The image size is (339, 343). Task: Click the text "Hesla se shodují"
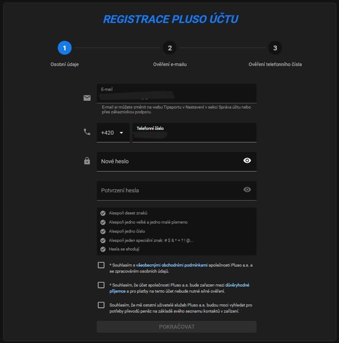point(124,249)
